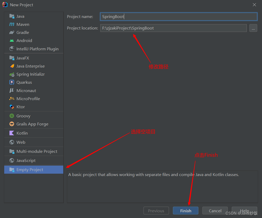Select Spring Initializr entry
The height and width of the screenshot is (218, 262).
[x=34, y=74]
